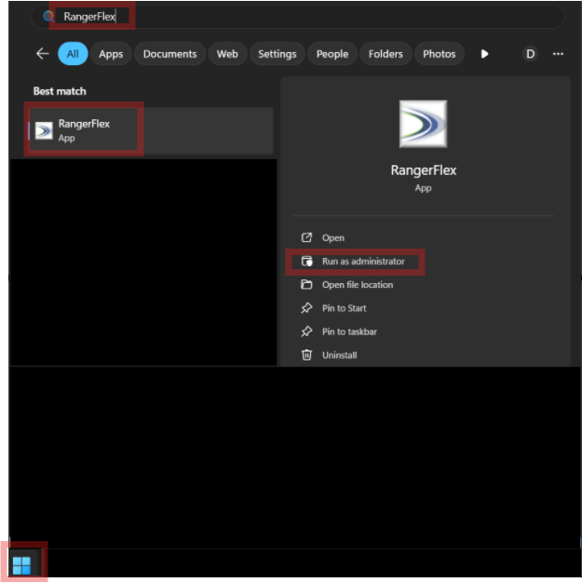Viewport: 582px width, 583px height.
Task: Open the D user account avatar
Action: (530, 54)
